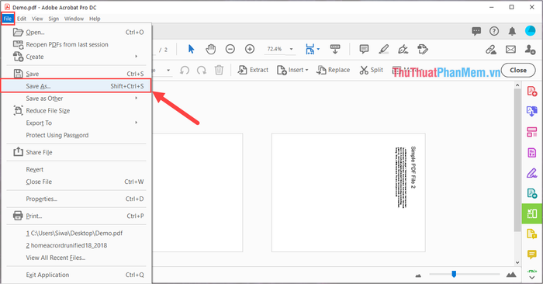Click the Extract pages button
Image resolution: width=543 pixels, height=284 pixels.
point(253,71)
